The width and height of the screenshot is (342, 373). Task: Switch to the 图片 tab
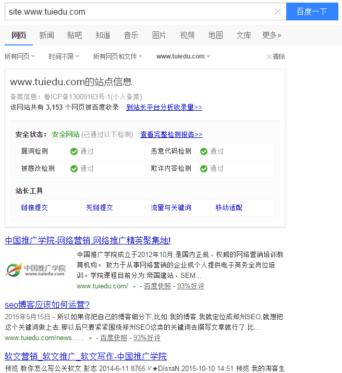point(159,35)
